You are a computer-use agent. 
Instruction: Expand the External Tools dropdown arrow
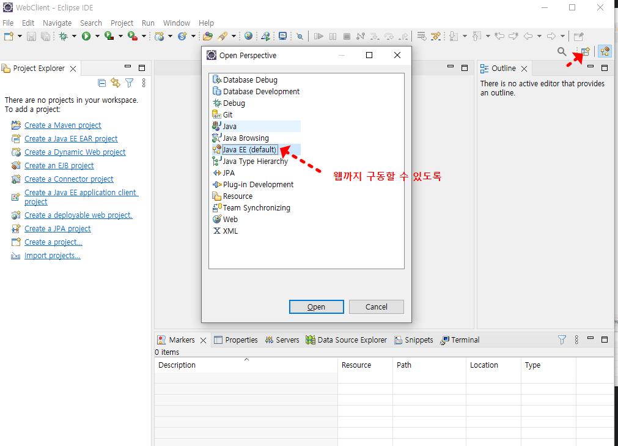click(x=144, y=36)
